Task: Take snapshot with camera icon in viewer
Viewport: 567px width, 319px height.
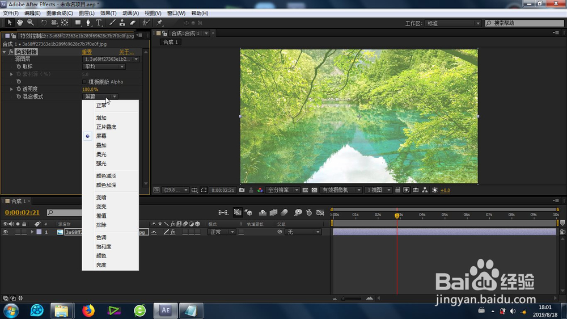Action: (242, 190)
